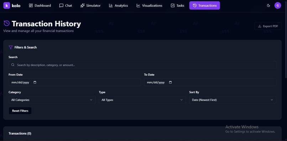Click the chevron of Sort By dropdown
The image size is (287, 141).
point(272,100)
